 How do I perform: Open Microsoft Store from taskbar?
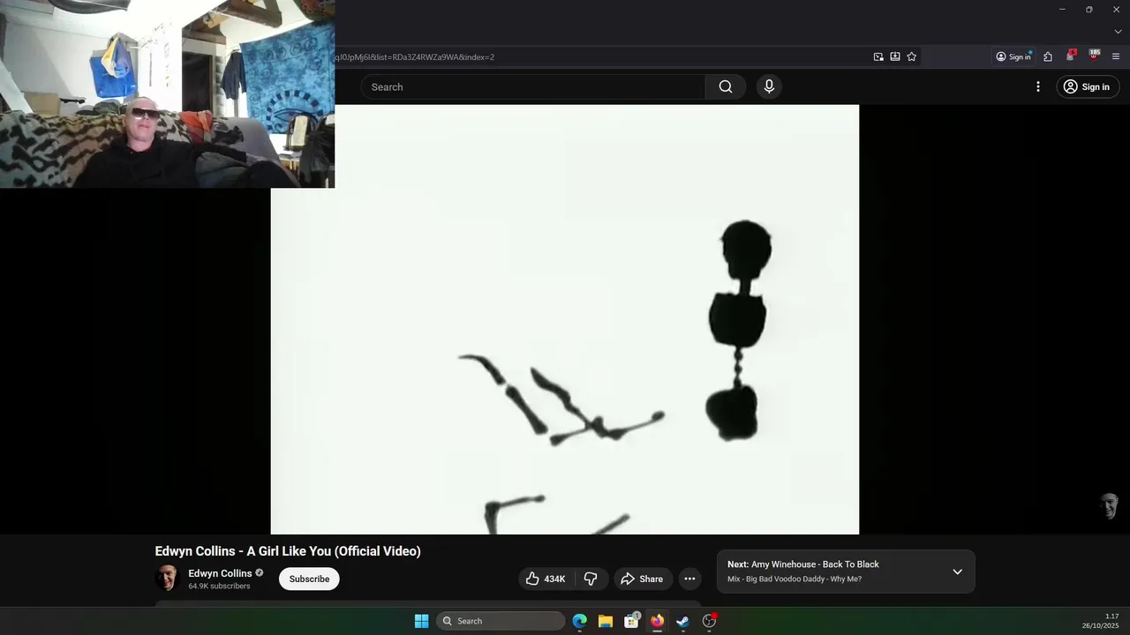pos(631,621)
